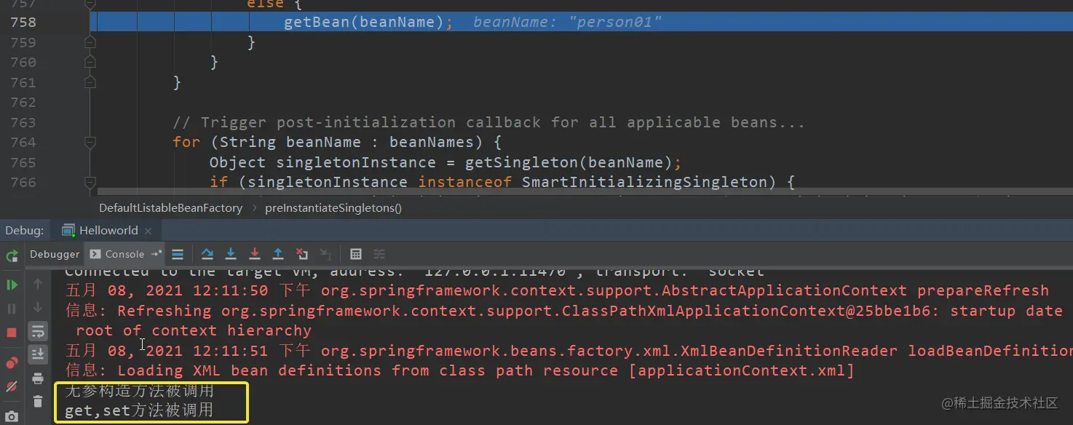Toggle soft-wrap in console

38,332
